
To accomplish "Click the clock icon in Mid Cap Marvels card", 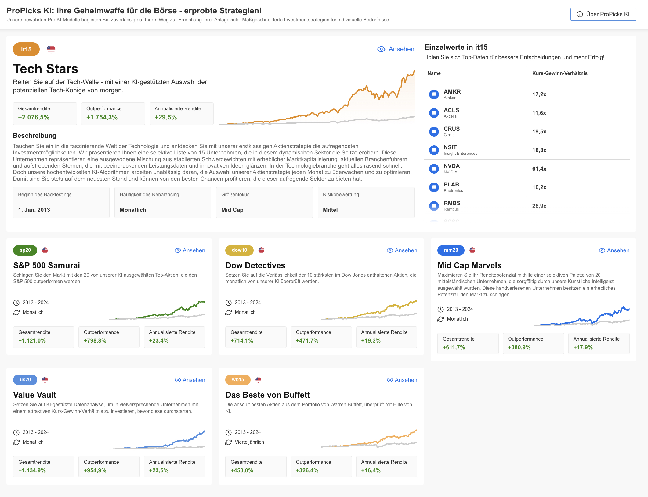I will tap(440, 309).
